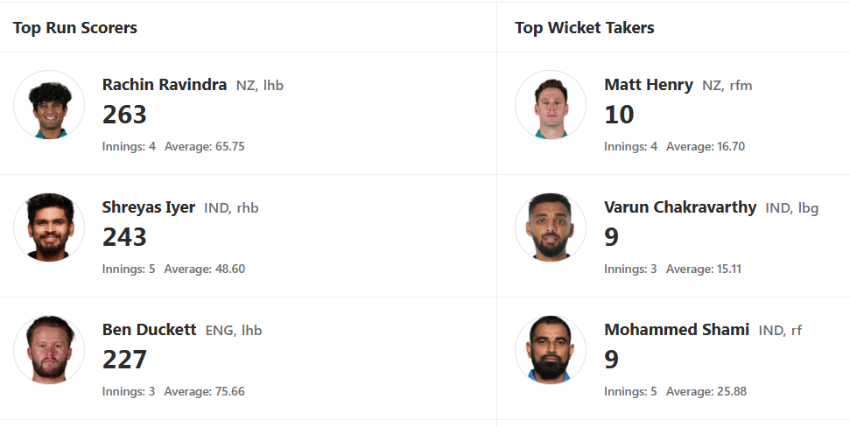Open the Rachin Ravindra name link

(x=165, y=85)
